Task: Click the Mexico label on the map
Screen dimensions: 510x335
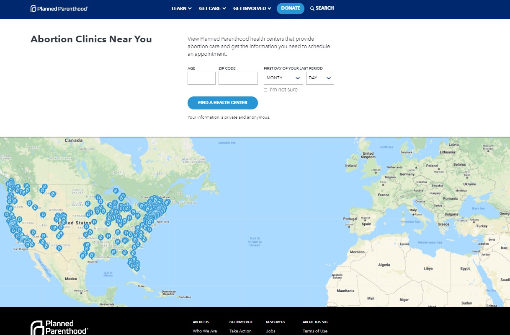Action: [x=71, y=279]
